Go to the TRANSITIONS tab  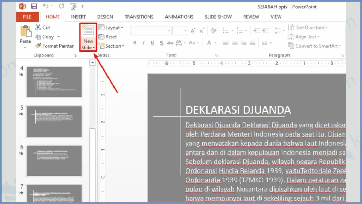[x=139, y=17]
